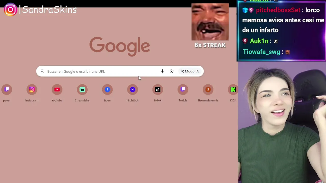Open the Instagram shortcut tile
Screen dimensions: 326x183
pos(32,93)
